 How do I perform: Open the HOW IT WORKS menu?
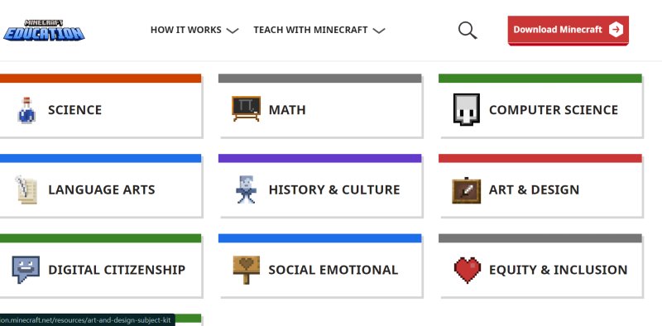click(185, 30)
